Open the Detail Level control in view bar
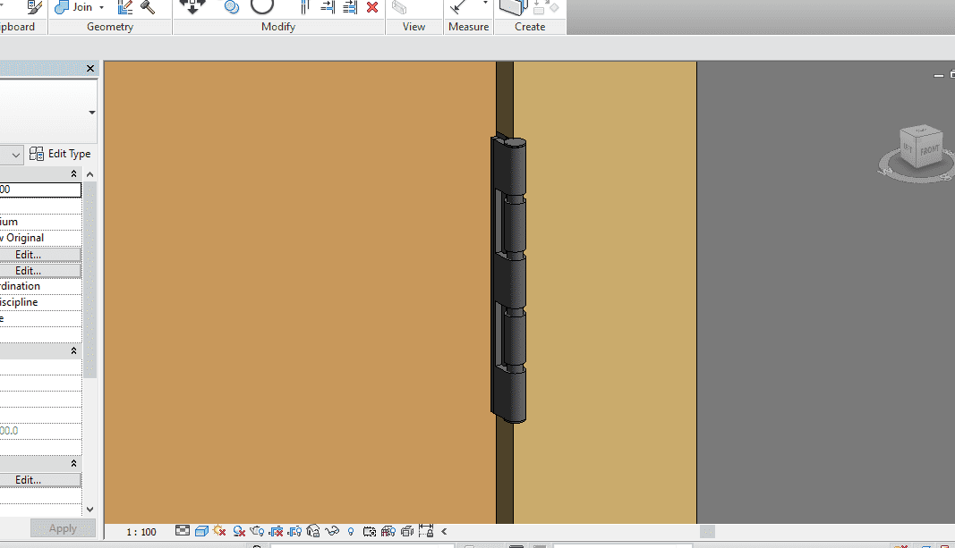 [x=183, y=531]
